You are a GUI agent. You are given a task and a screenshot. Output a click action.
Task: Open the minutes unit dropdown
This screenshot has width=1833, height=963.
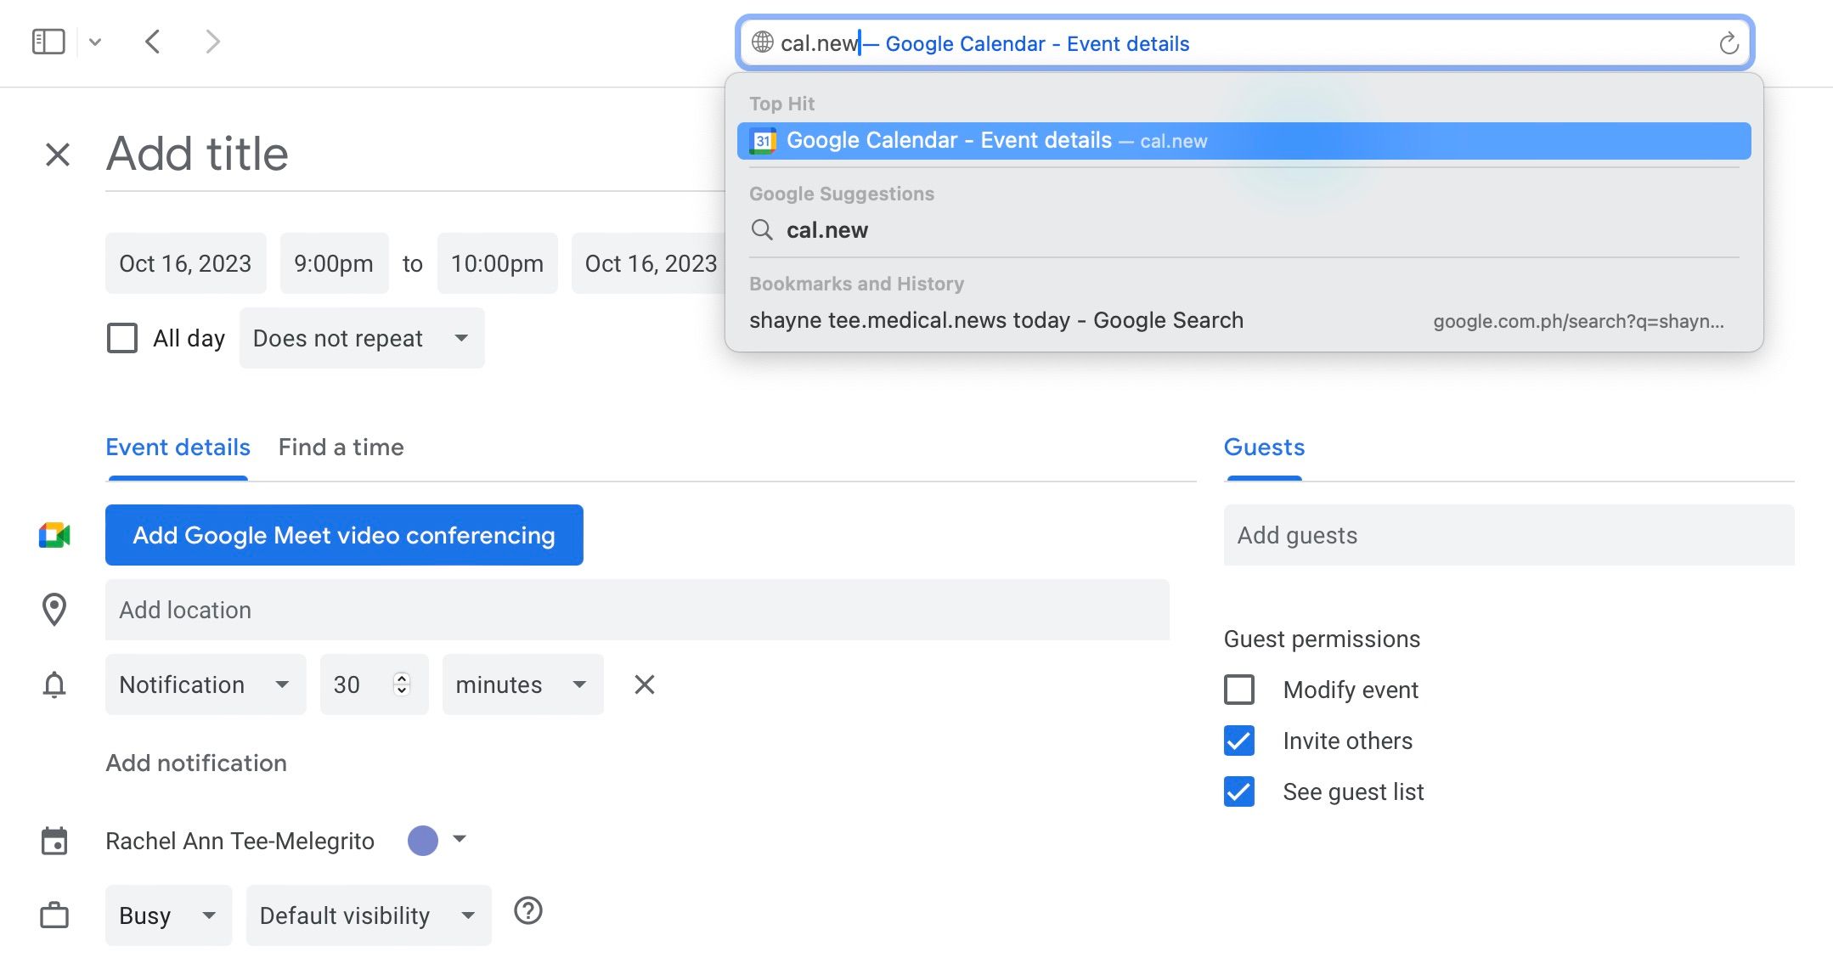pos(522,684)
